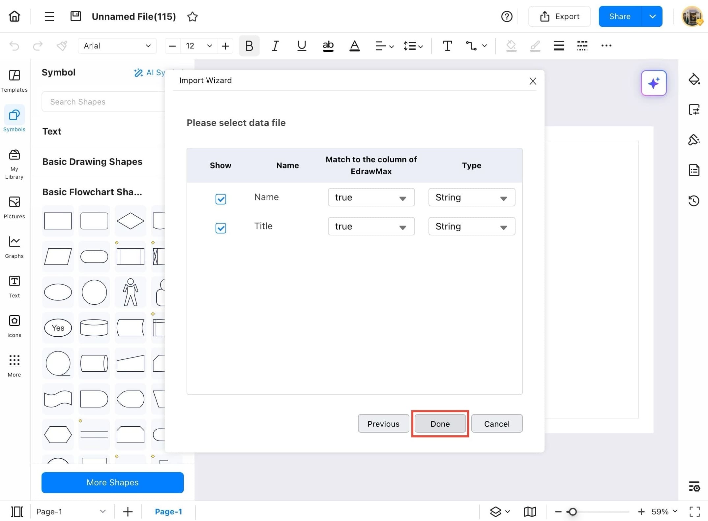708x521 pixels.
Task: Enter fullscreen mode via bottom-right icon
Action: click(694, 511)
